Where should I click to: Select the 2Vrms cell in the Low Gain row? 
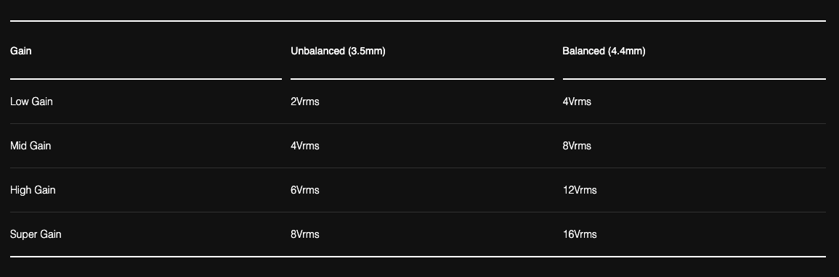pyautogui.click(x=305, y=102)
